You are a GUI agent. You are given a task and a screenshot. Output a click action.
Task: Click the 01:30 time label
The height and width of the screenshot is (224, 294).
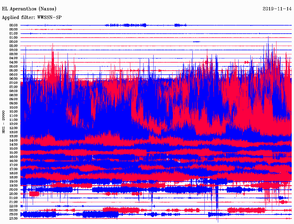(x=13, y=38)
